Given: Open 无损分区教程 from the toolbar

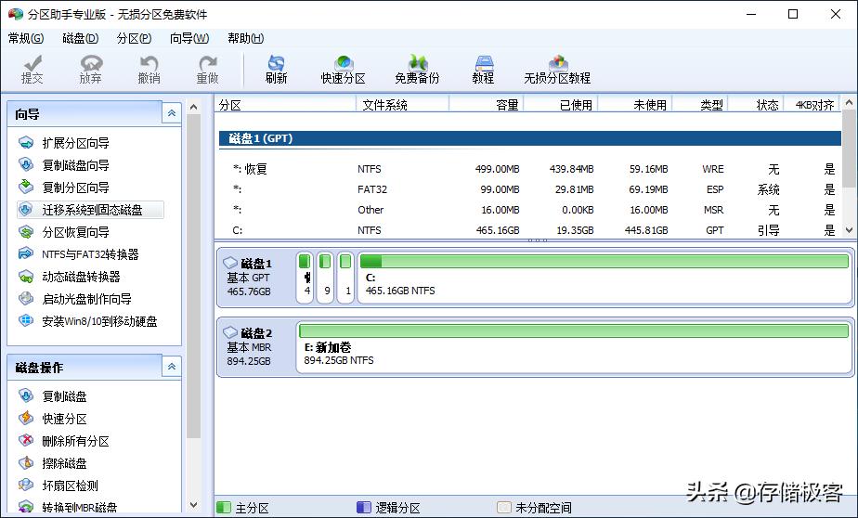Looking at the screenshot, I should click(x=557, y=70).
